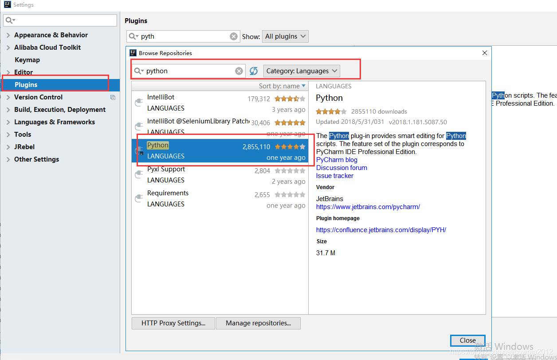Clear the pyth search in Plugins panel

tap(234, 36)
